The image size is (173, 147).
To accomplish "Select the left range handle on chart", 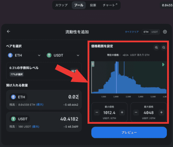I will point(93,64).
